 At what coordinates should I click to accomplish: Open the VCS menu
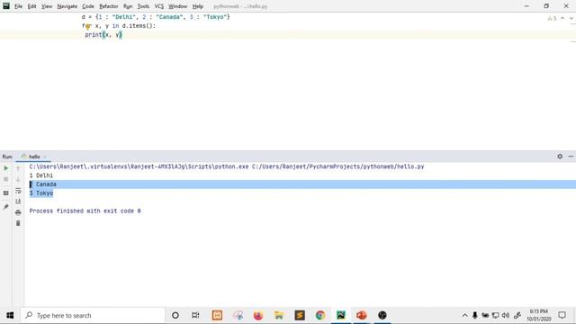(x=159, y=6)
